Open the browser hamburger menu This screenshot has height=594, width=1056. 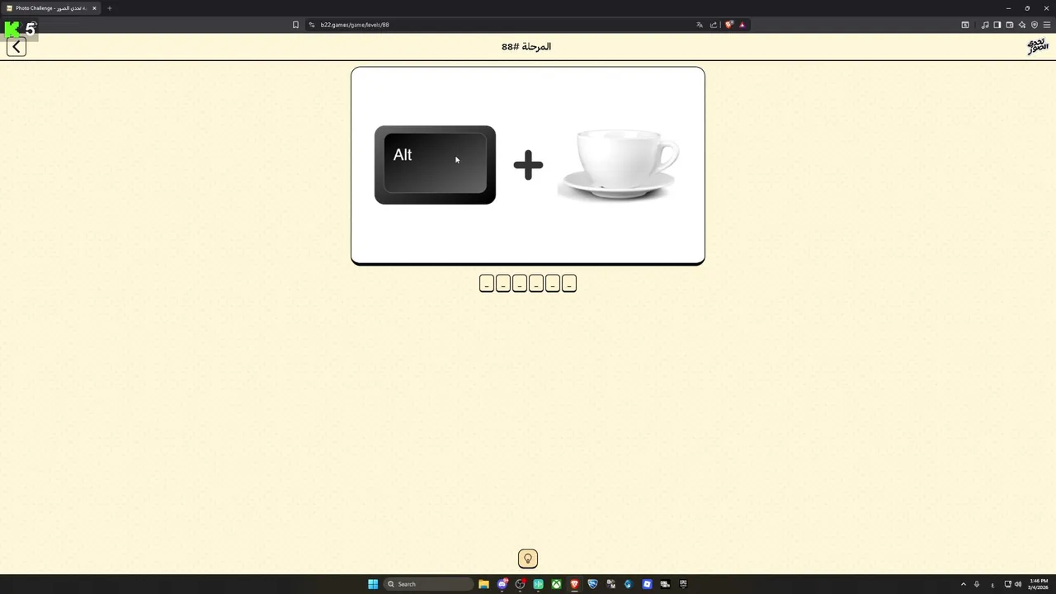coord(1047,25)
